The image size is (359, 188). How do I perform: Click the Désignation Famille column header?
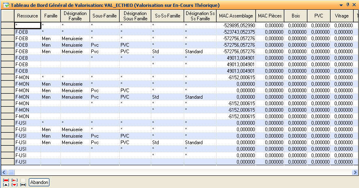(75, 16)
